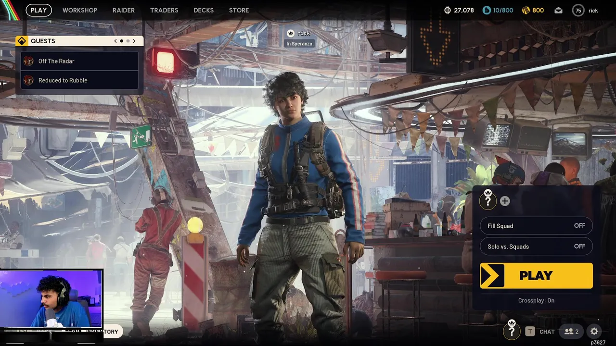The image size is (616, 346).
Task: Open the Off The Radar quest
Action: [x=79, y=61]
